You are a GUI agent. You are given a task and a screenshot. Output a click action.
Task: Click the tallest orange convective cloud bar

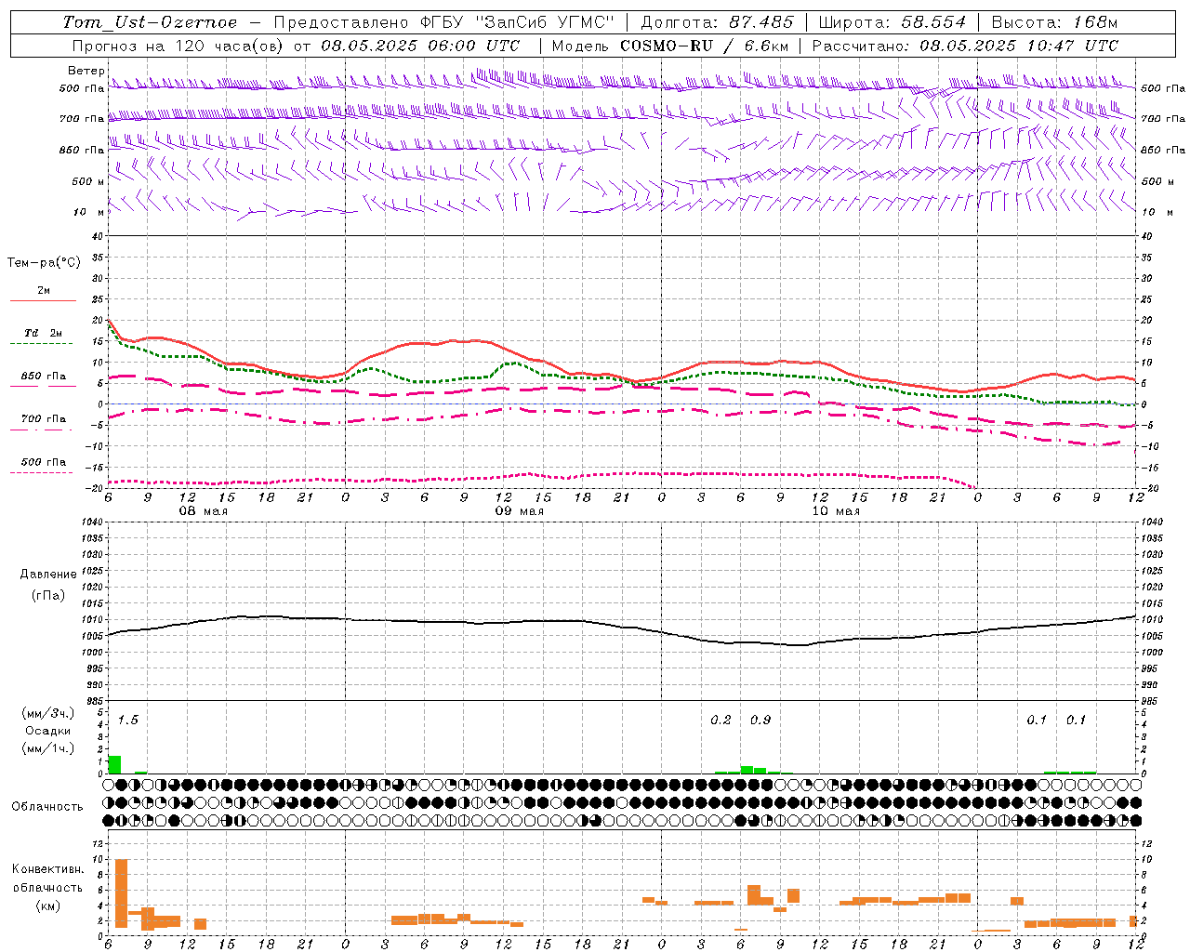click(121, 893)
